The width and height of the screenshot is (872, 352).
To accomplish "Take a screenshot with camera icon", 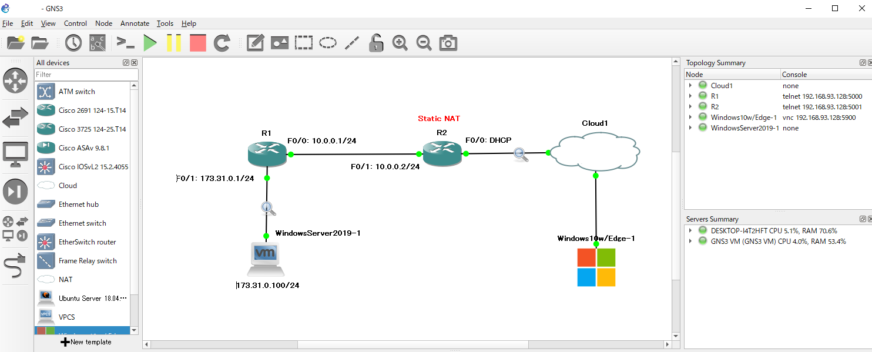I will point(448,43).
